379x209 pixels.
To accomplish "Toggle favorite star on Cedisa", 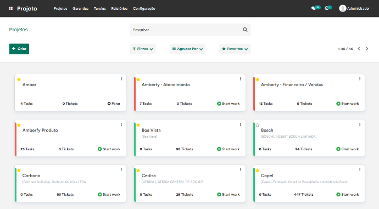I will tap(138, 171).
